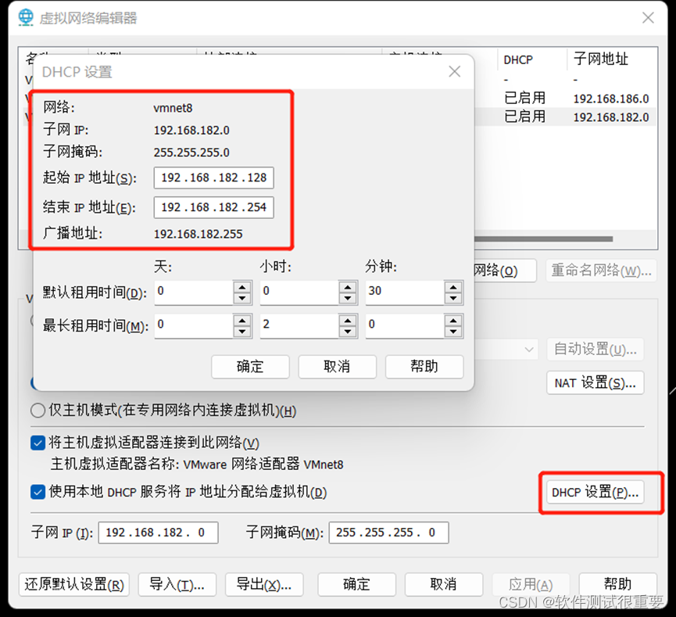This screenshot has height=617, width=676.
Task: Select the row with subnet 192.168.186.0
Action: click(566, 99)
